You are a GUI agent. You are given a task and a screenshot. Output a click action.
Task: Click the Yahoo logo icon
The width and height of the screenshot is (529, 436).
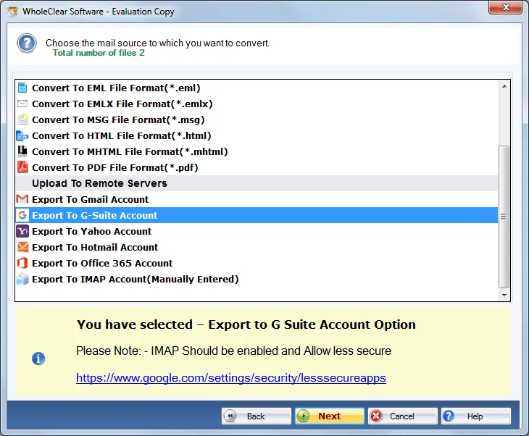(22, 231)
